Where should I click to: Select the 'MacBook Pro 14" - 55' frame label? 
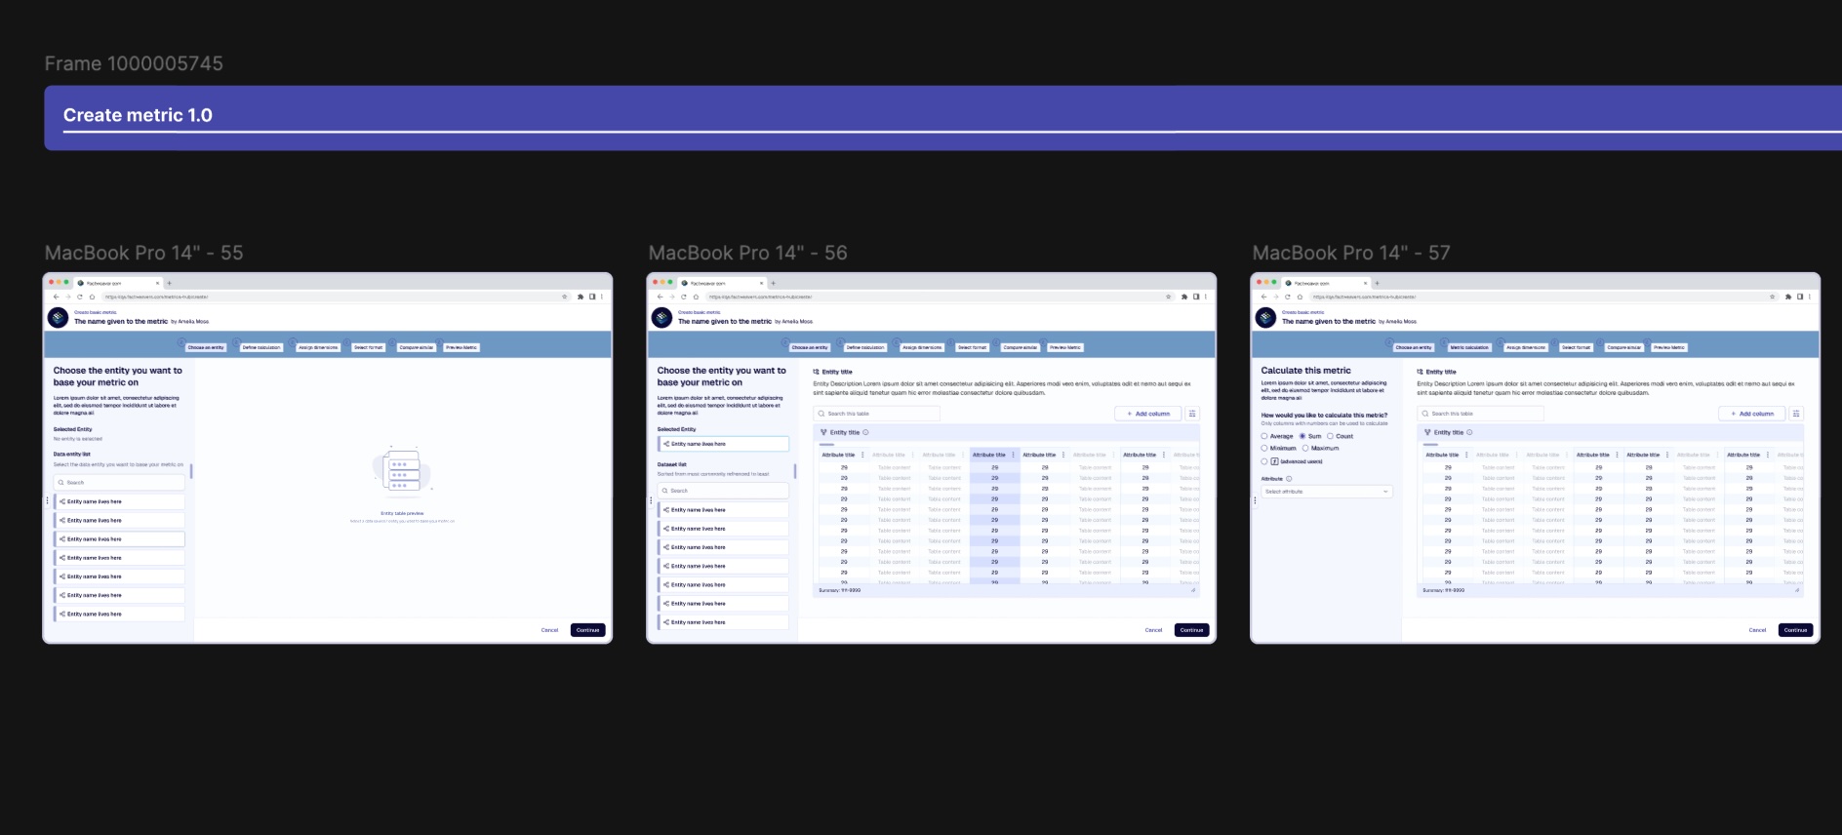coord(143,253)
